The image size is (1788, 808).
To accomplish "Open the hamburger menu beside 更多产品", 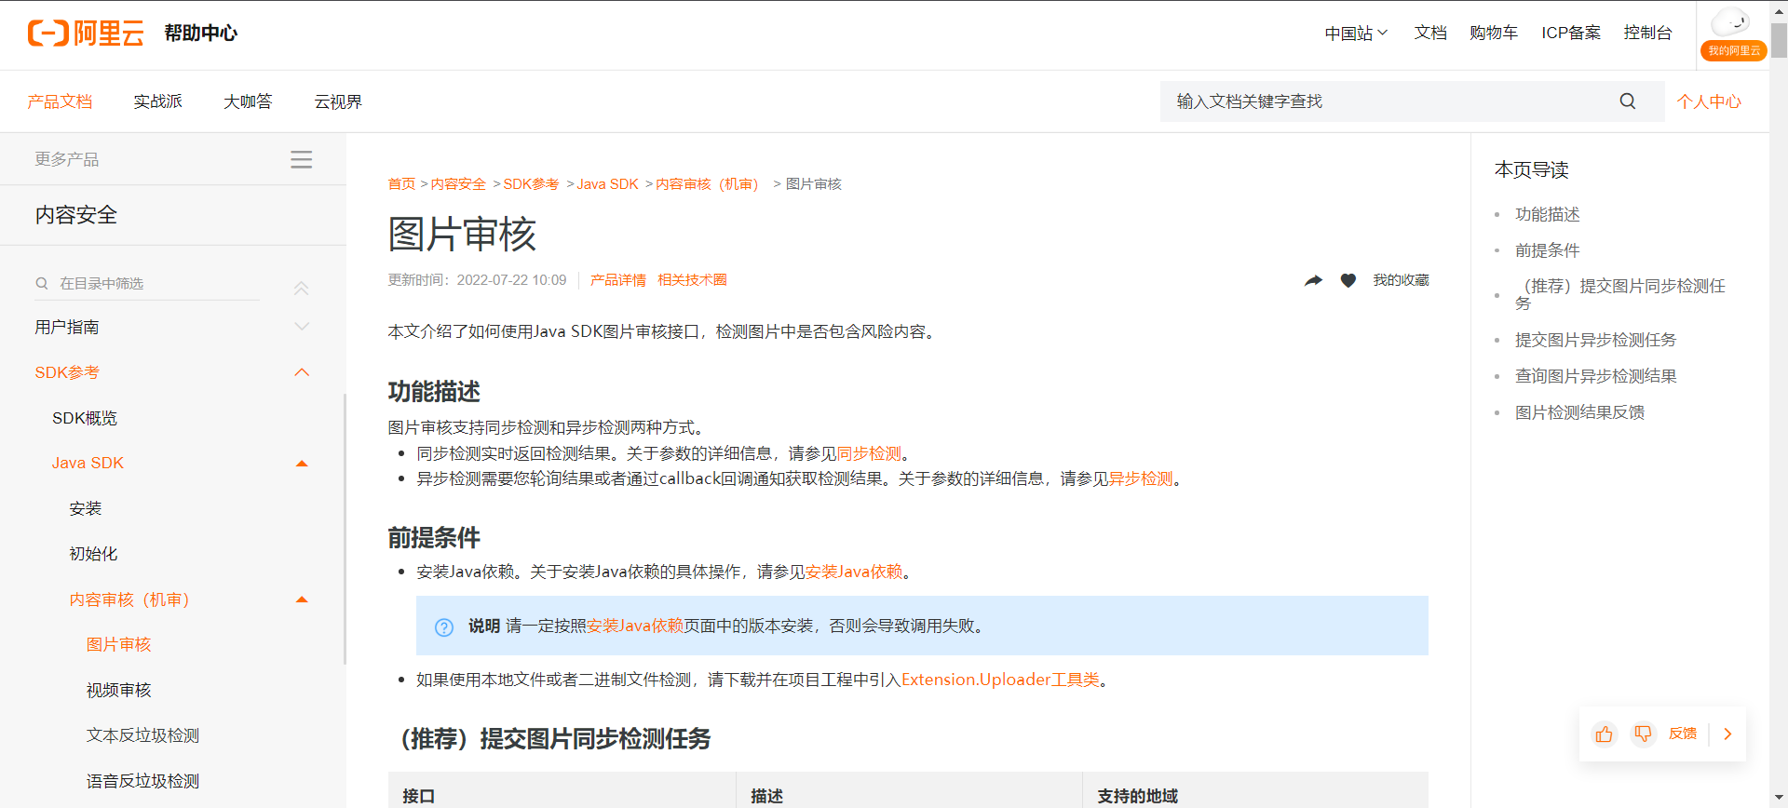I will click(301, 159).
